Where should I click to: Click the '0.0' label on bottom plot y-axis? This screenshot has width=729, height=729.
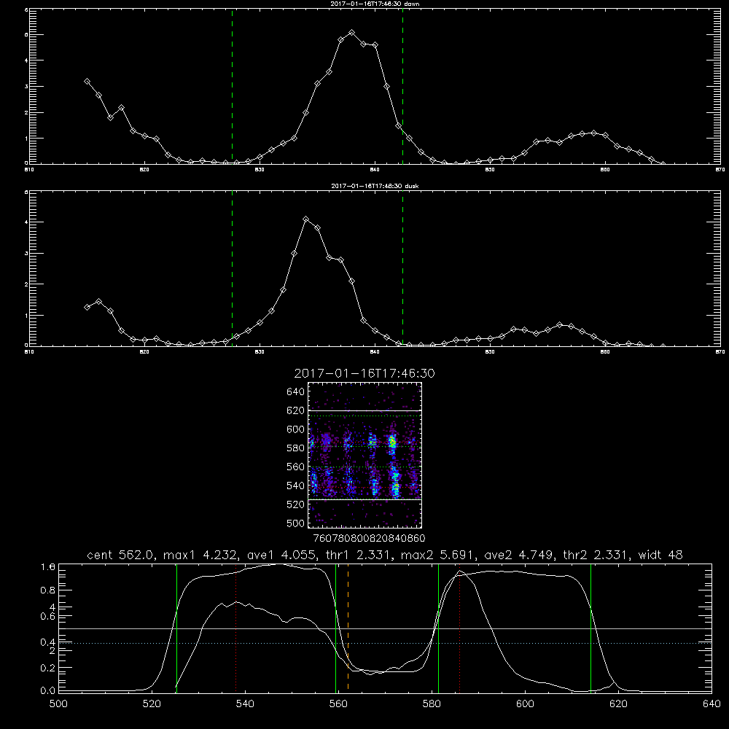click(x=48, y=690)
